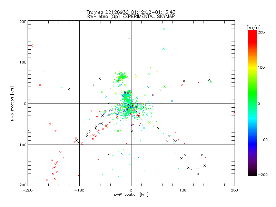276x207 pixels.
Task: Click the "-200" tick label on the E-W axis
Action: 28,190
